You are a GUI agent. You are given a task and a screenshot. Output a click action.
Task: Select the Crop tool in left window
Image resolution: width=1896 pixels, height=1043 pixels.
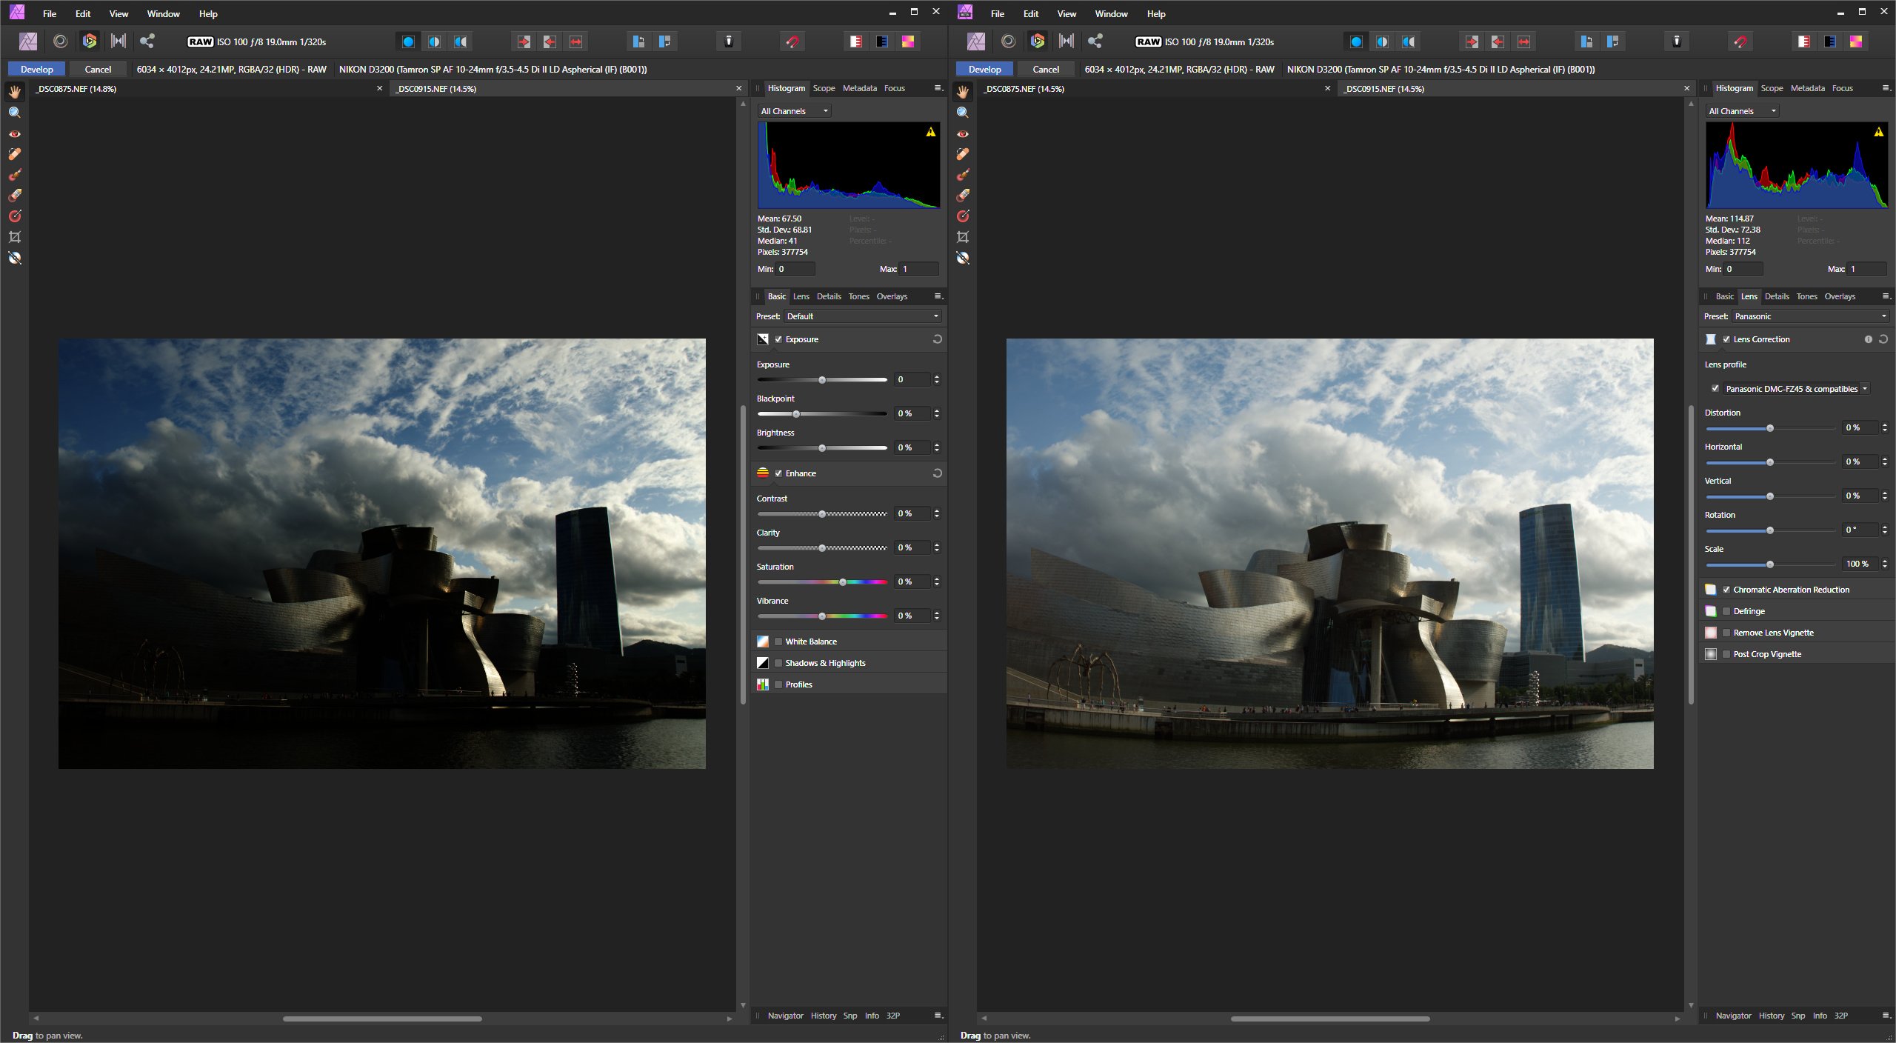tap(15, 237)
